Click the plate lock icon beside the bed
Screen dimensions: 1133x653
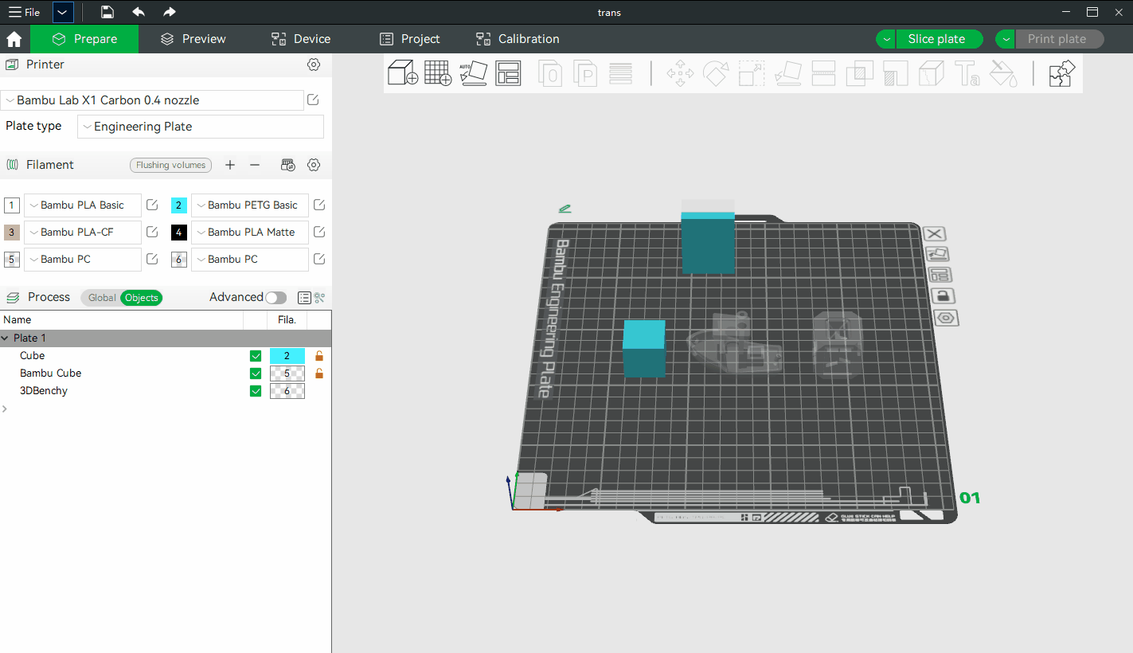click(943, 296)
